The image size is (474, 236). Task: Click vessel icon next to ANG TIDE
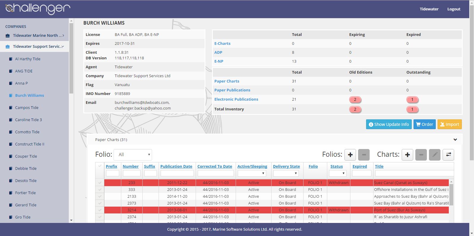(11, 71)
